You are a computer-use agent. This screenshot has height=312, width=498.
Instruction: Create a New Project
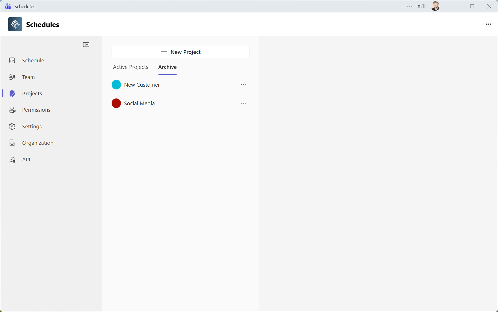coord(180,52)
